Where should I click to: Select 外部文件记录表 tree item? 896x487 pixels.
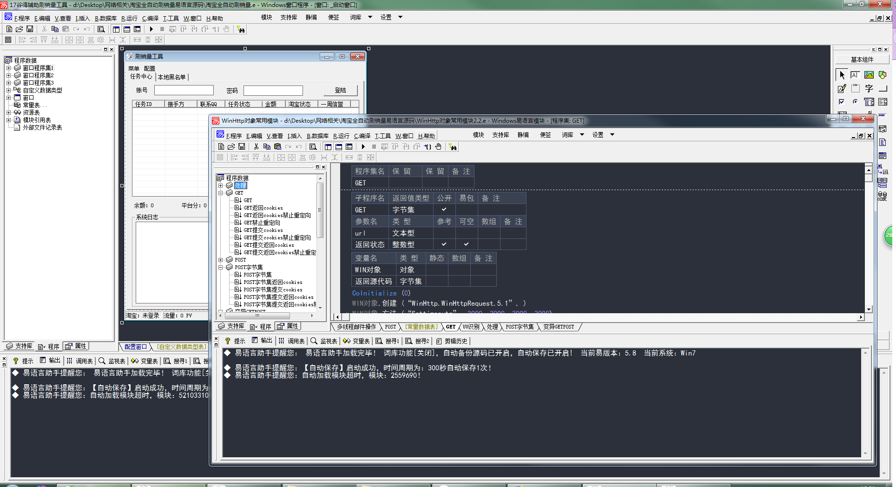pyautogui.click(x=42, y=127)
